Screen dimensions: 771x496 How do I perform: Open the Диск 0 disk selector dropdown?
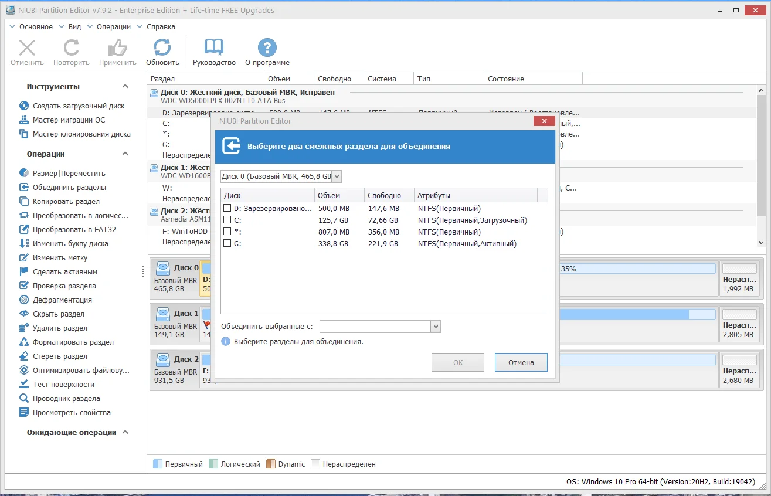pos(281,176)
